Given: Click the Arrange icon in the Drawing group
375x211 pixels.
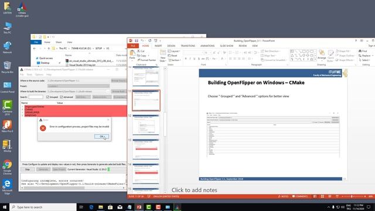Looking at the screenshot, I should point(322,53).
